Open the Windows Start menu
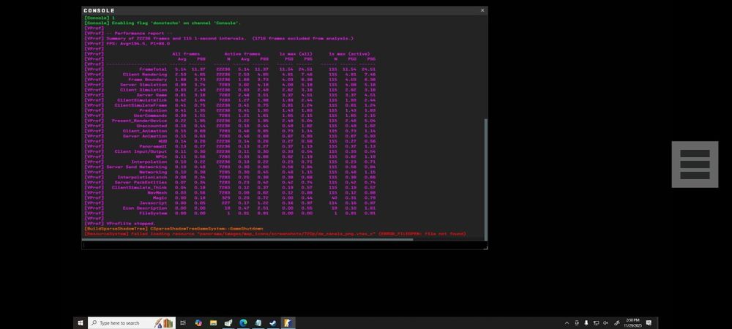The width and height of the screenshot is (732, 329). point(81,323)
